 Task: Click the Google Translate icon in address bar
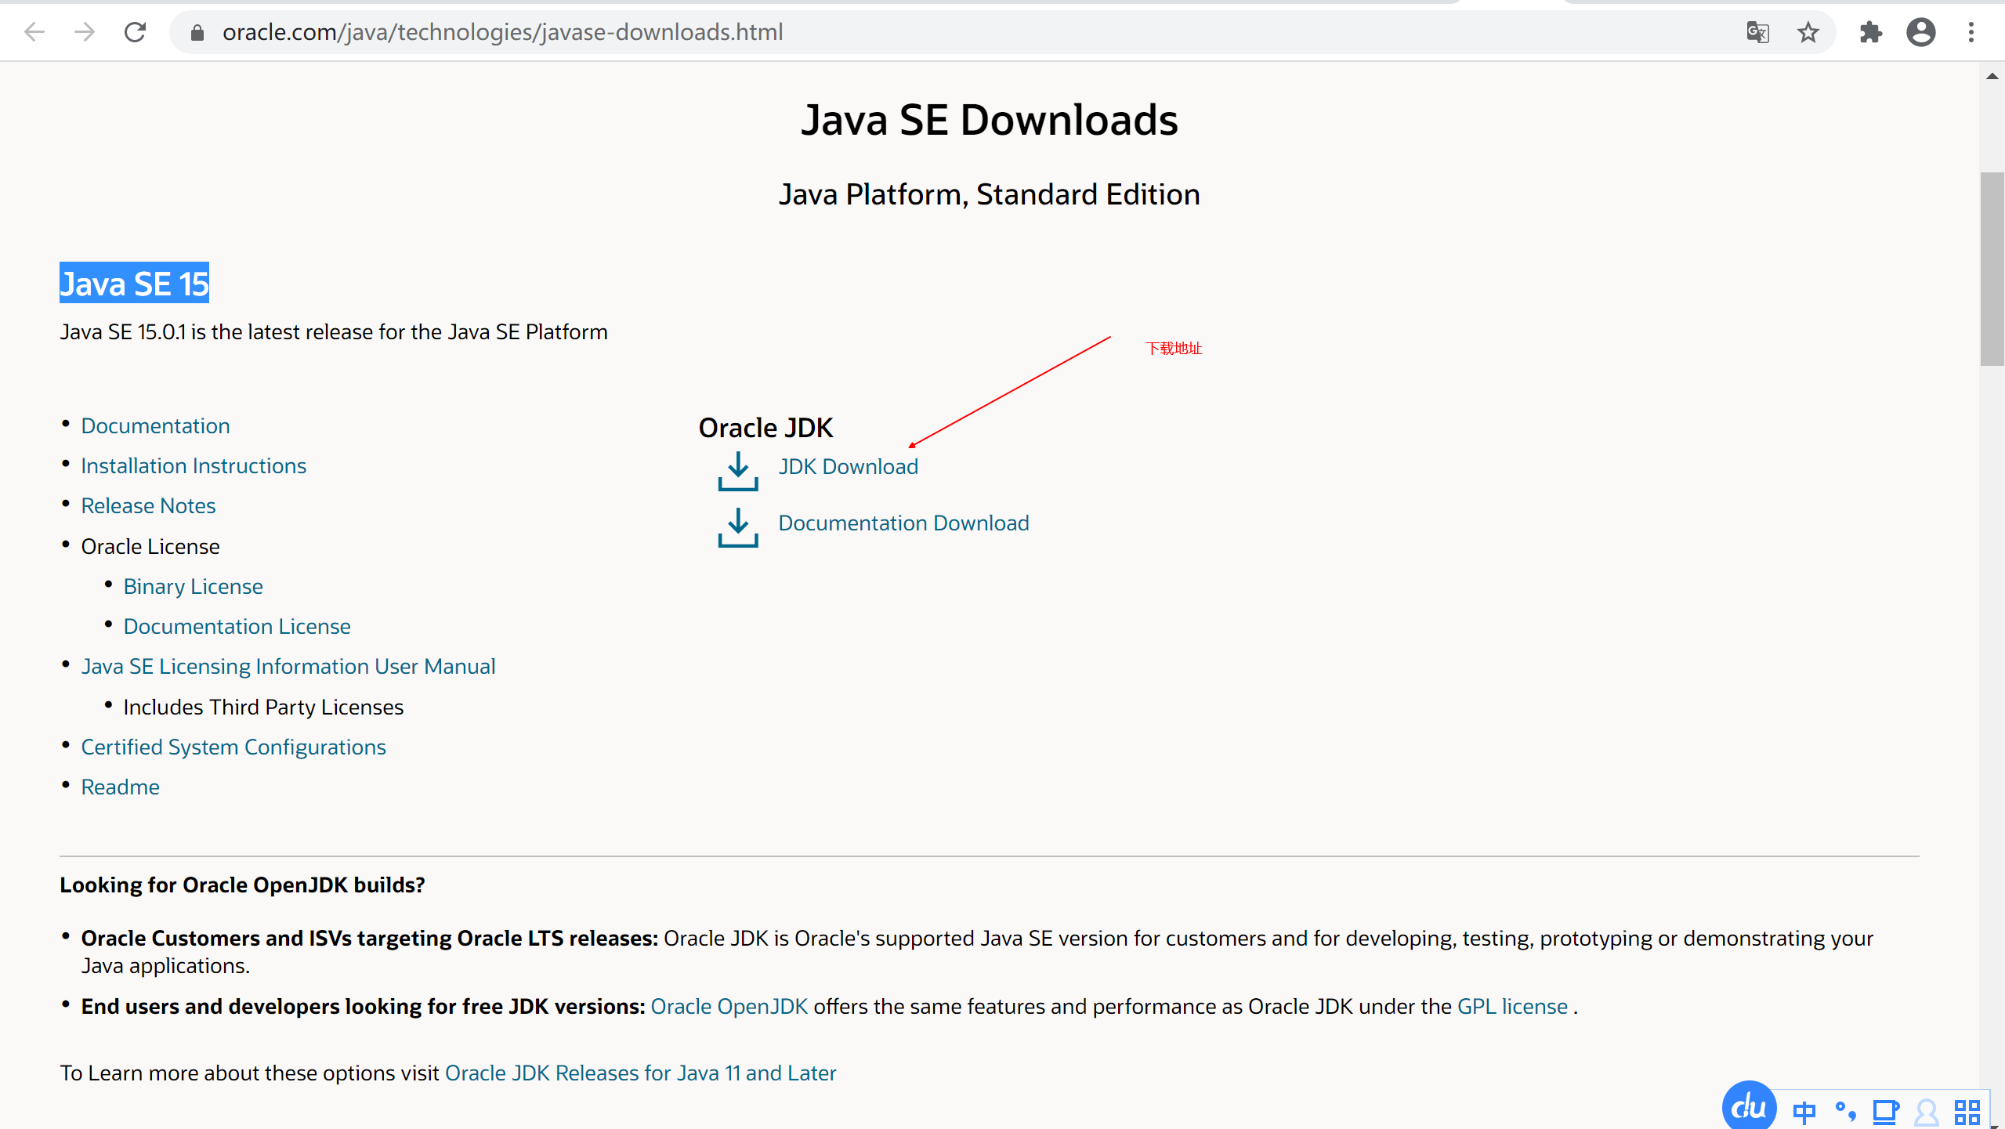[x=1757, y=32]
